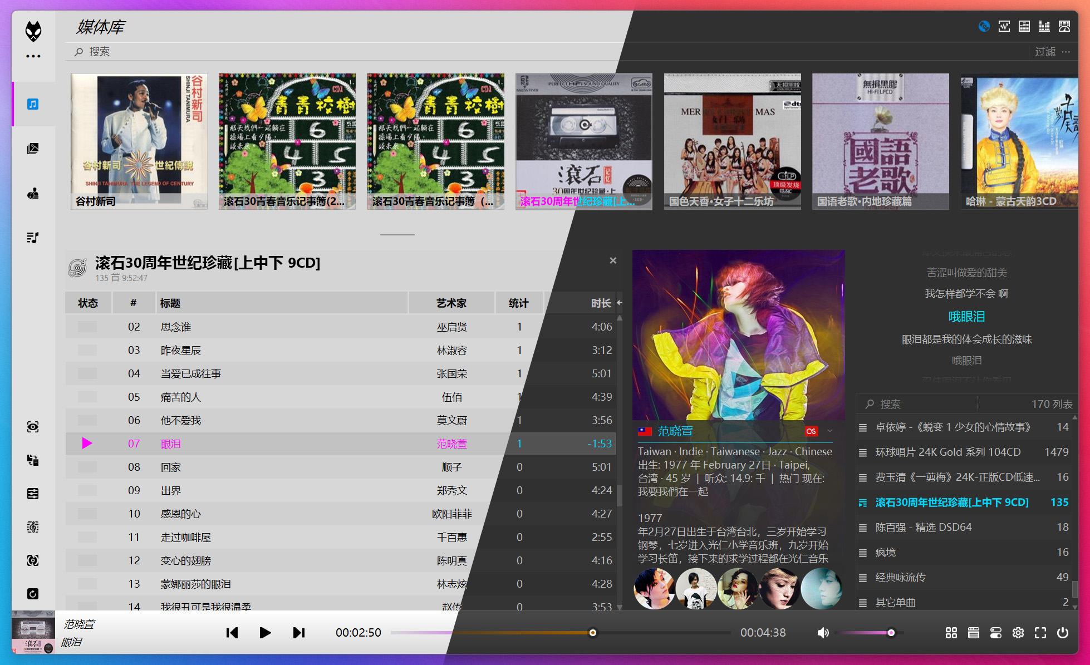1090x665 pixels.
Task: Sort by the 状态 column header
Action: (x=88, y=303)
